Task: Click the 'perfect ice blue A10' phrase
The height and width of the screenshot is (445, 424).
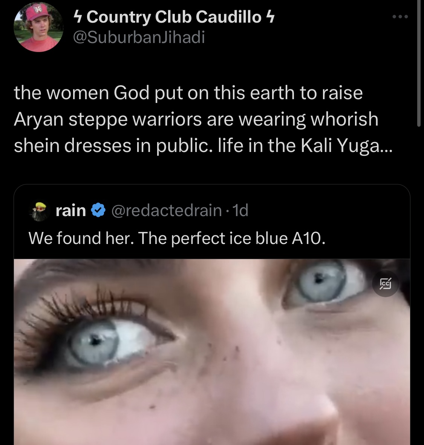Action: click(x=248, y=238)
